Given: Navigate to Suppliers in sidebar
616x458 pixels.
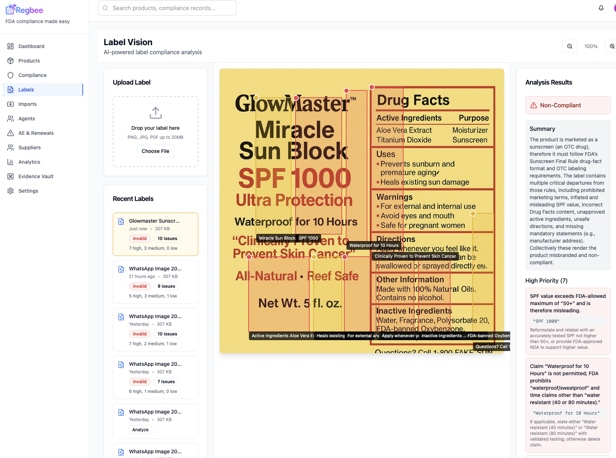Looking at the screenshot, I should pyautogui.click(x=30, y=147).
